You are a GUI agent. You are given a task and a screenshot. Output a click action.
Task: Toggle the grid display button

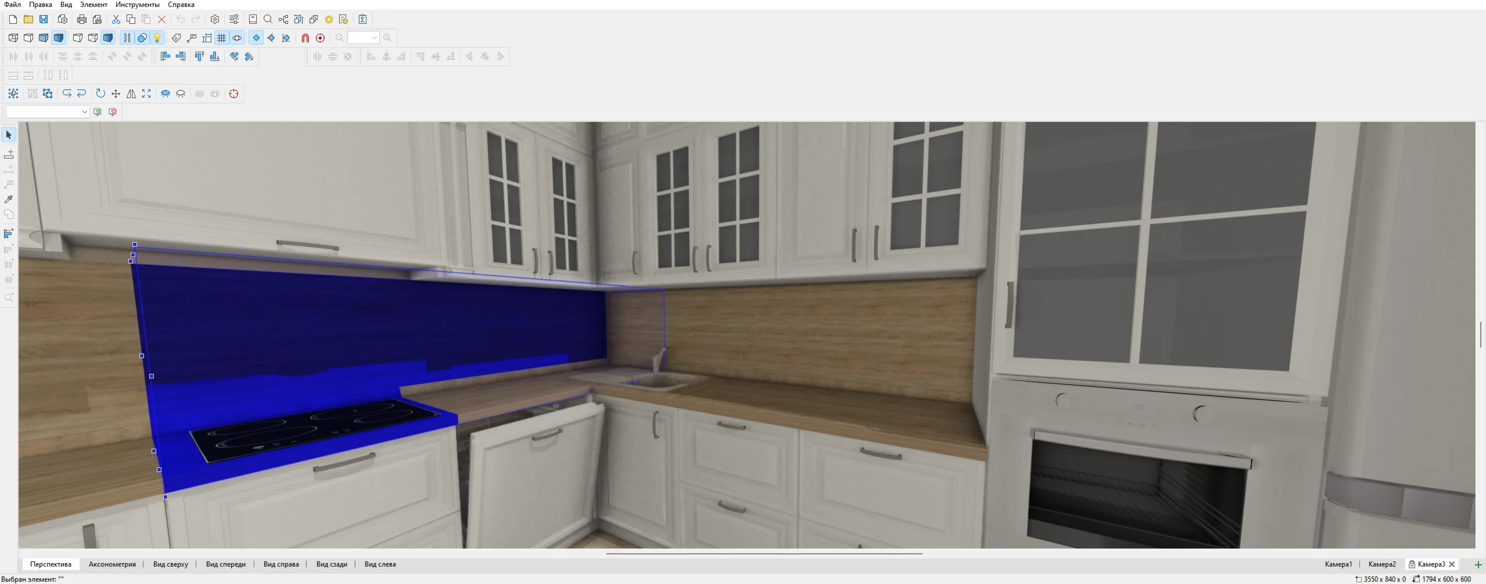tap(222, 38)
